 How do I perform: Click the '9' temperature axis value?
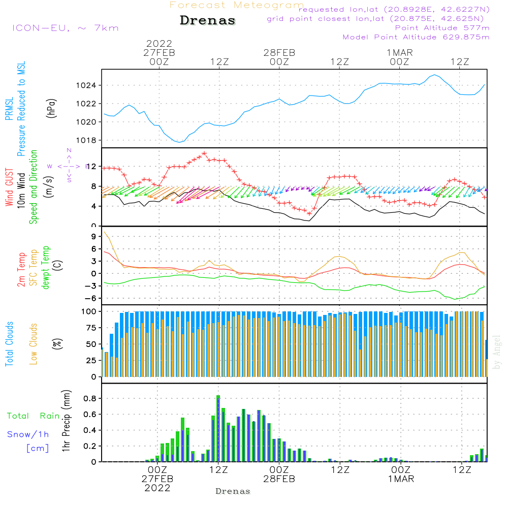coord(94,237)
